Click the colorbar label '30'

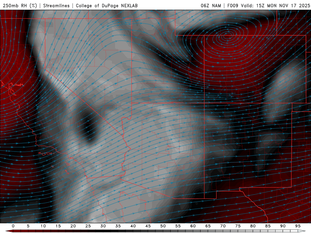tap(103, 226)
